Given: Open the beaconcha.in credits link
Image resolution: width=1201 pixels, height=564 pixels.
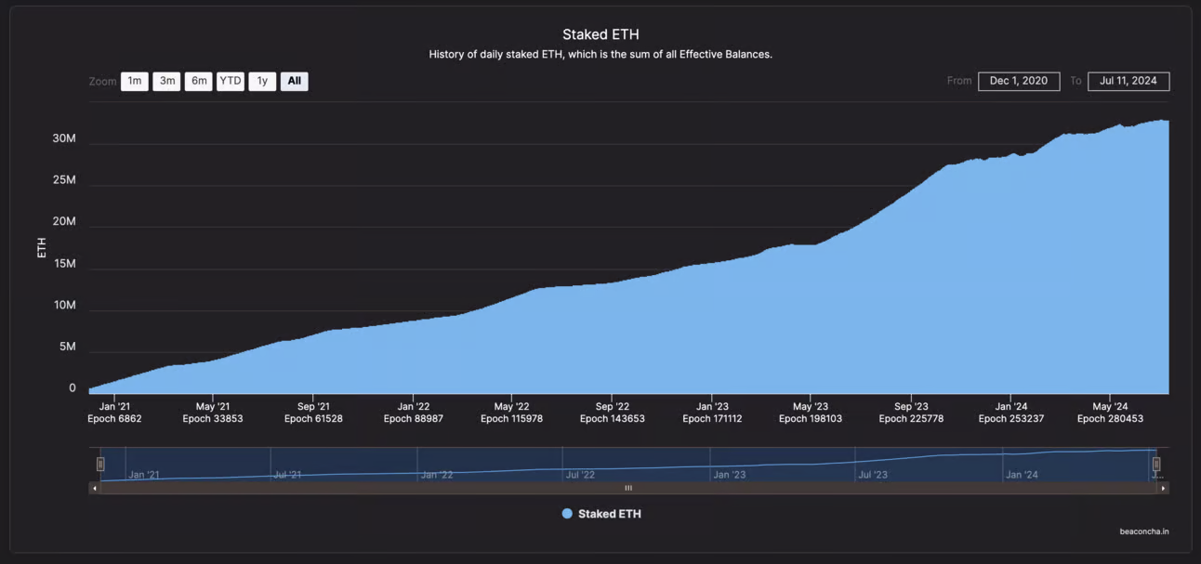Looking at the screenshot, I should pyautogui.click(x=1143, y=532).
